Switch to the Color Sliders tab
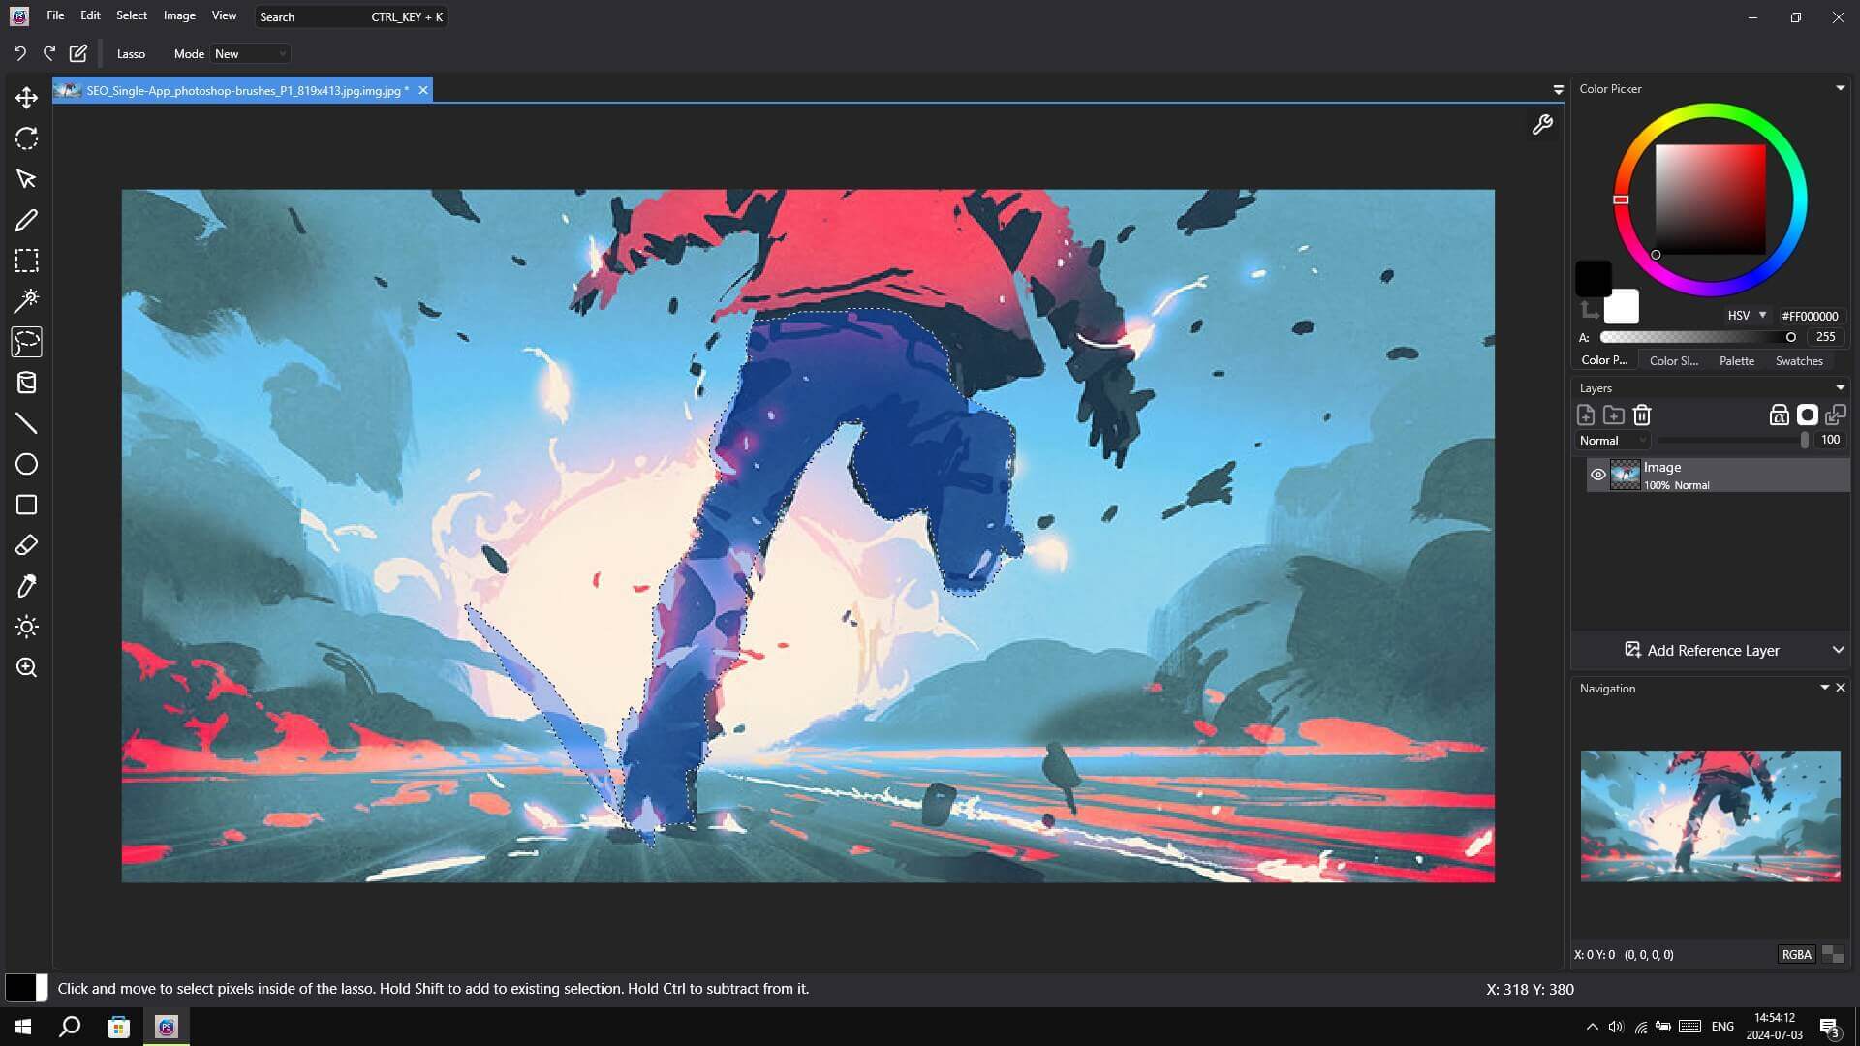Image resolution: width=1860 pixels, height=1046 pixels. (1673, 360)
